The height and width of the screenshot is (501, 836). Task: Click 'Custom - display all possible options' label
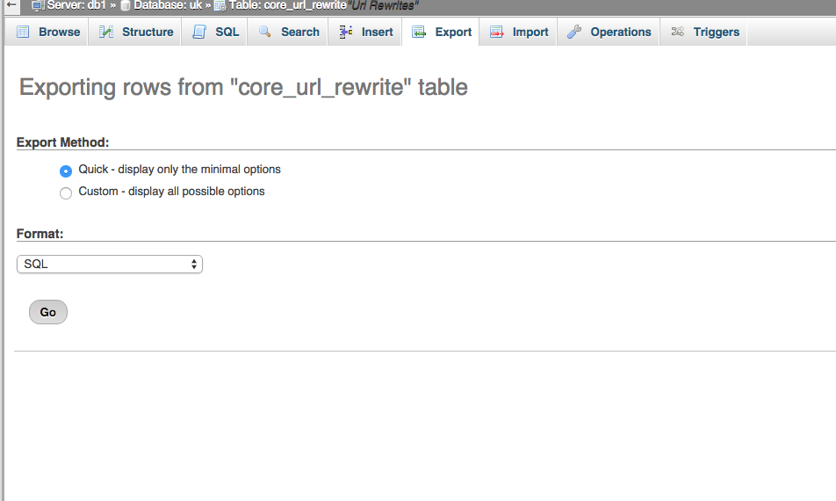(x=172, y=191)
